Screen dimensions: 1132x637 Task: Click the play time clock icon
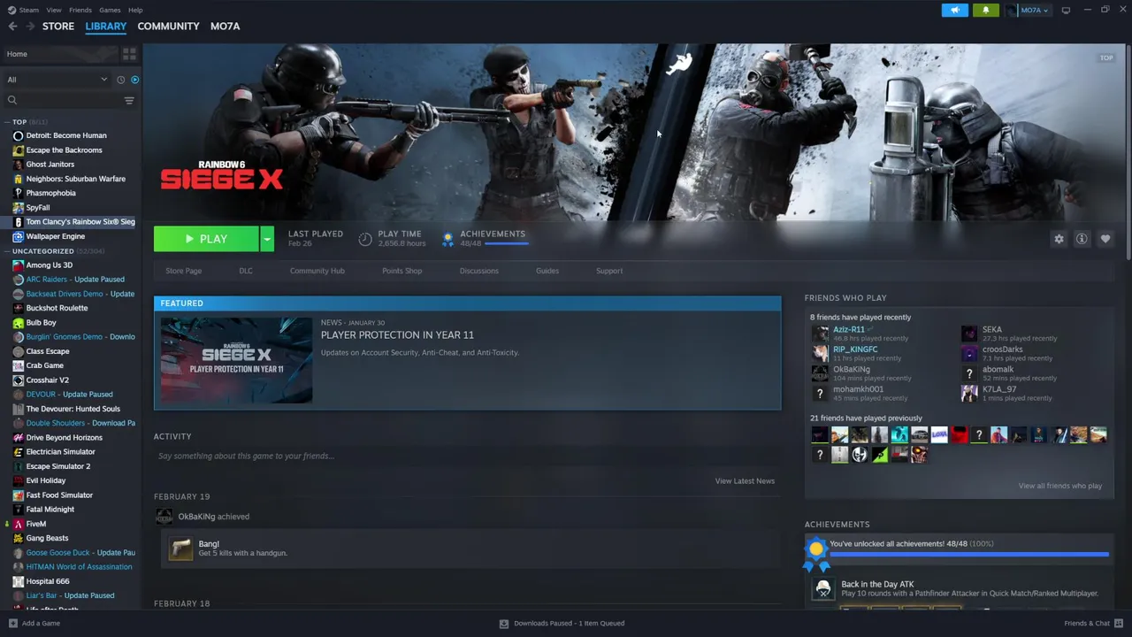click(x=365, y=239)
